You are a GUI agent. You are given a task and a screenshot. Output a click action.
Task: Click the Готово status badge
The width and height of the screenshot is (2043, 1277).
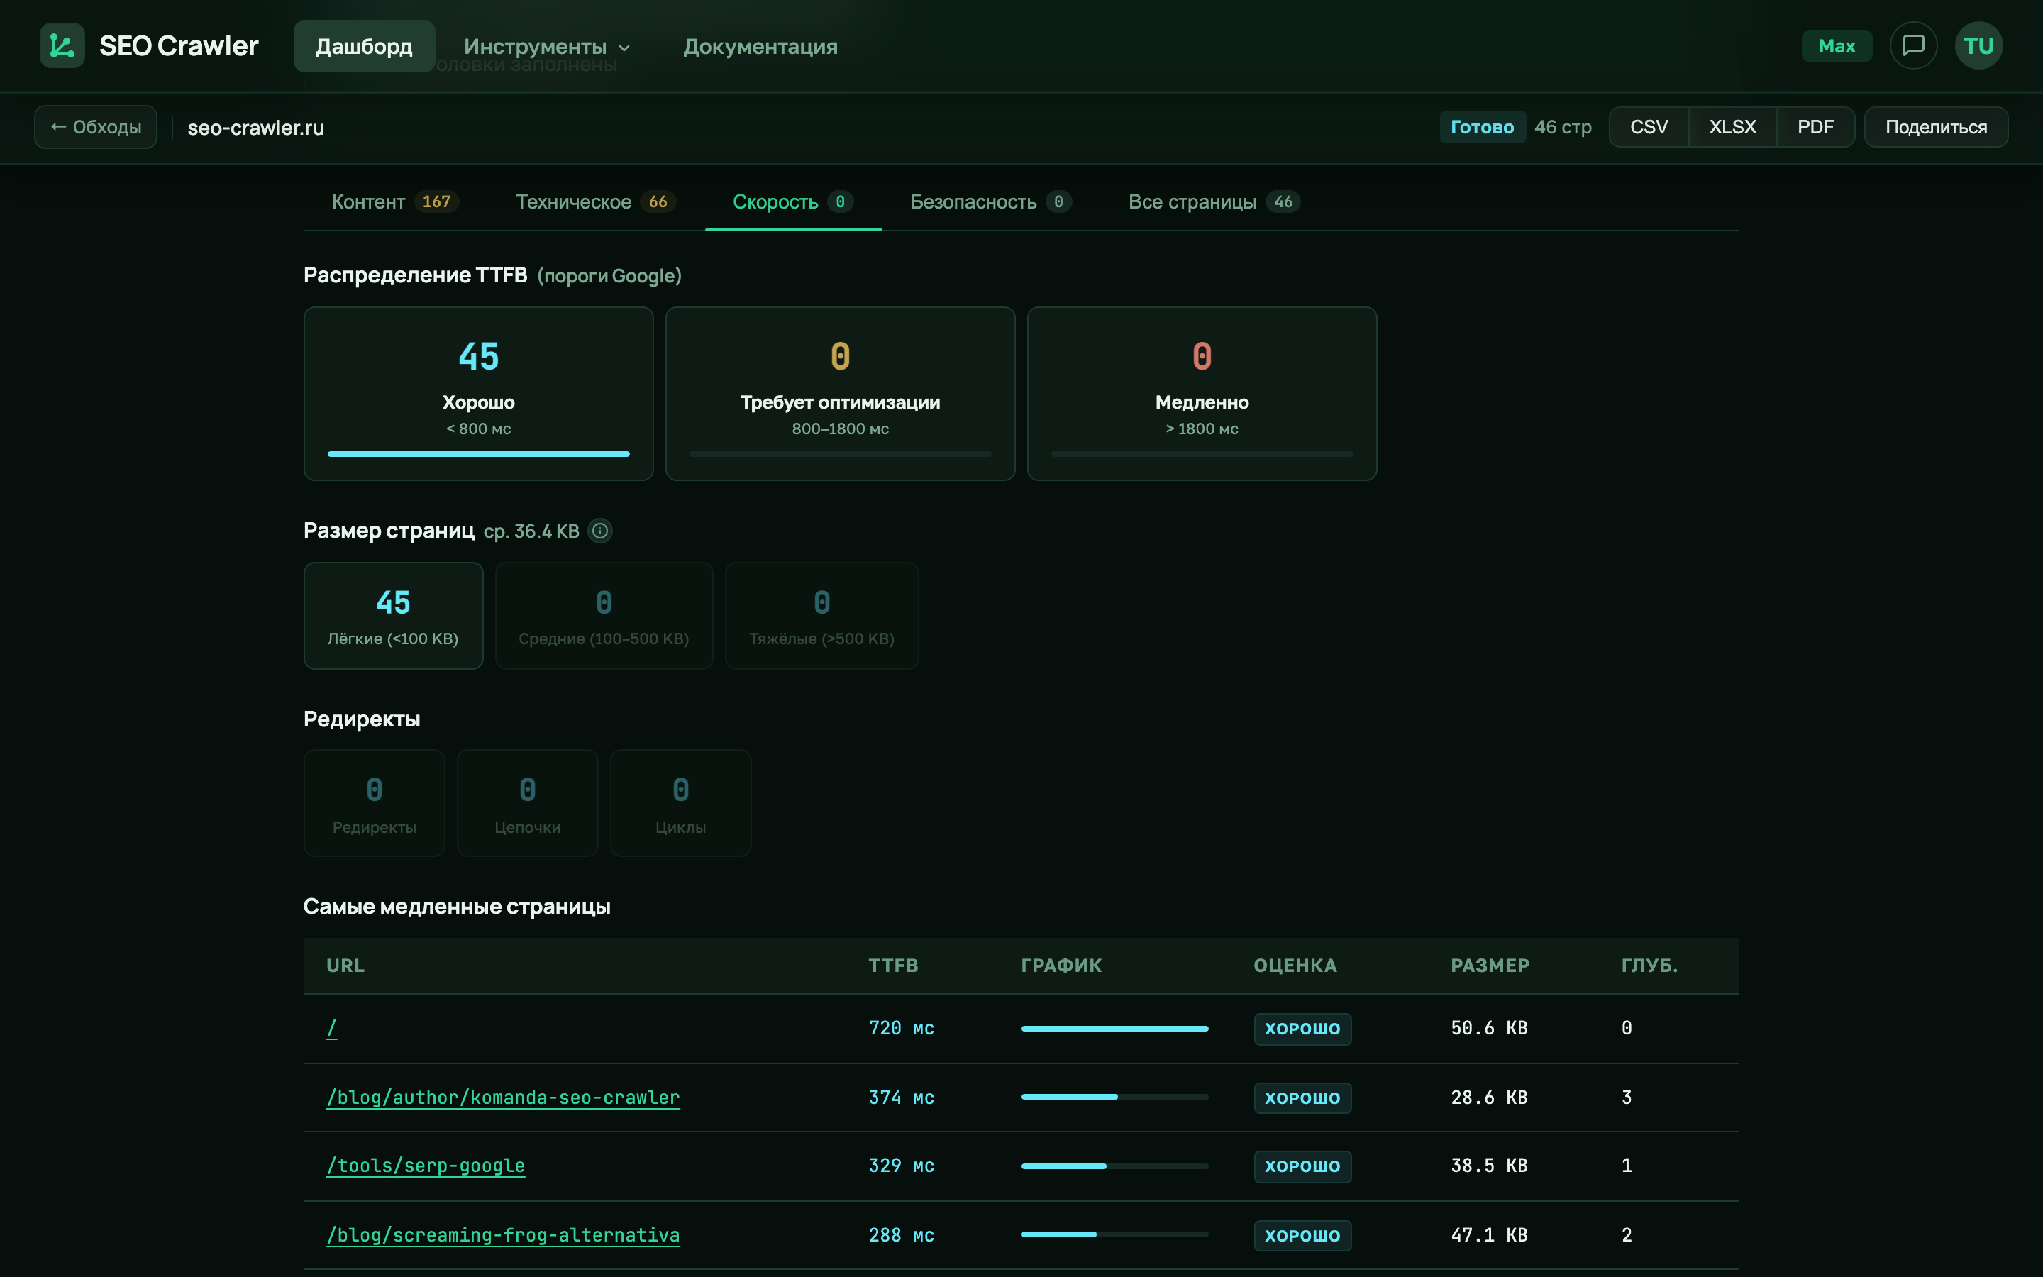[1483, 127]
